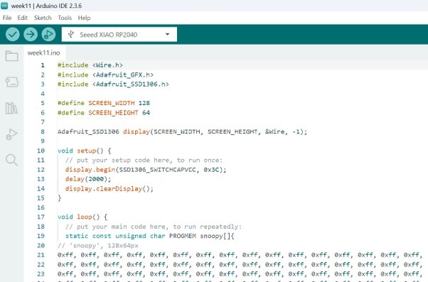This screenshot has height=282, width=428.
Task: Click the board selector dropdown arrow
Action: (x=167, y=34)
